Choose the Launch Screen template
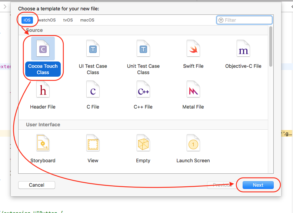The width and height of the screenshot is (293, 213). click(x=193, y=149)
